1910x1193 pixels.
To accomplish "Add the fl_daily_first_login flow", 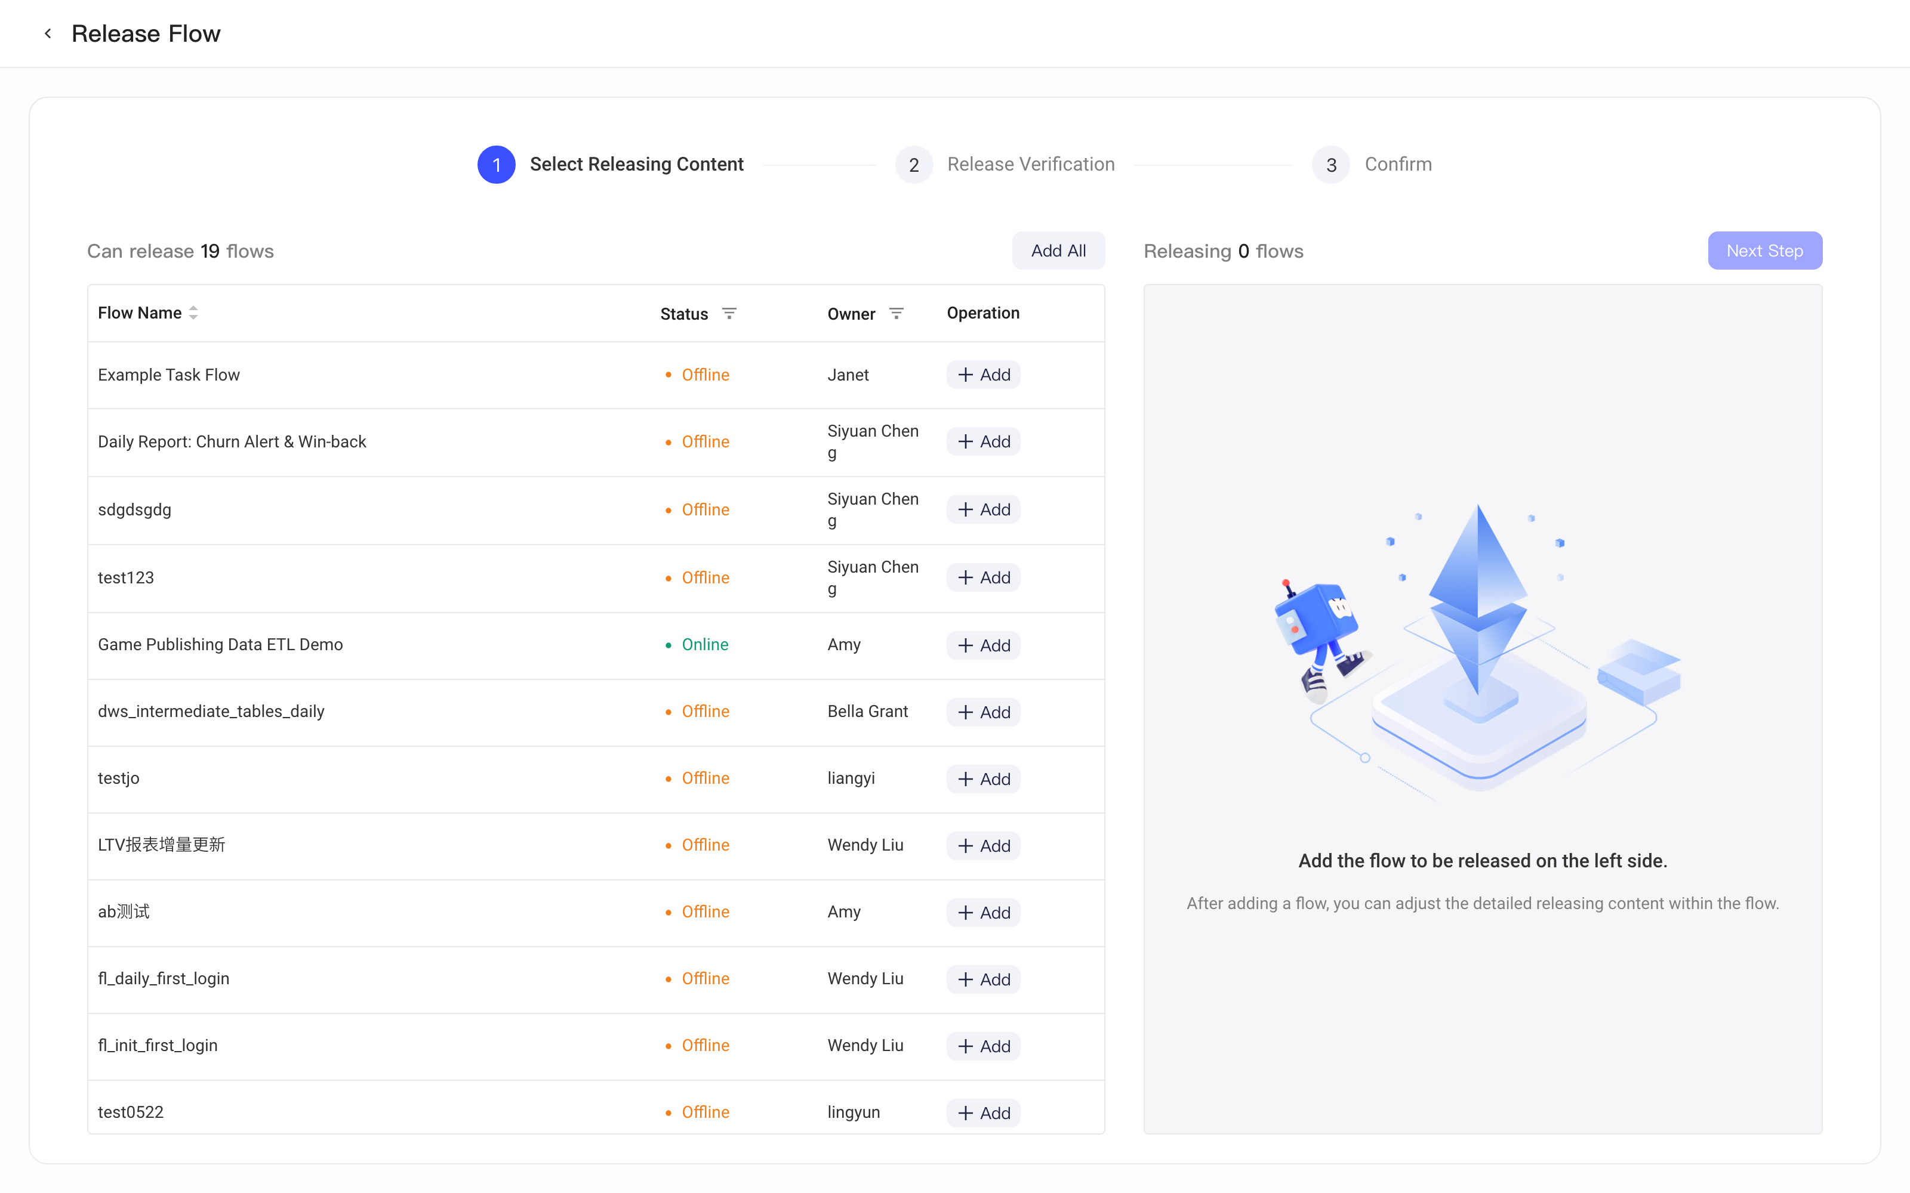I will (984, 980).
